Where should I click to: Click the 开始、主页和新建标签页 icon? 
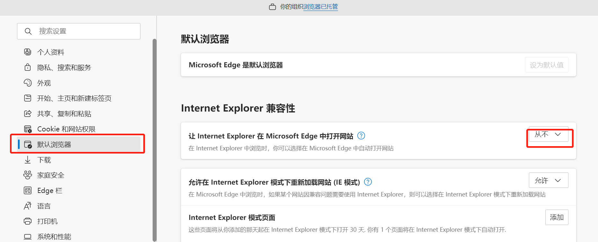(28, 98)
